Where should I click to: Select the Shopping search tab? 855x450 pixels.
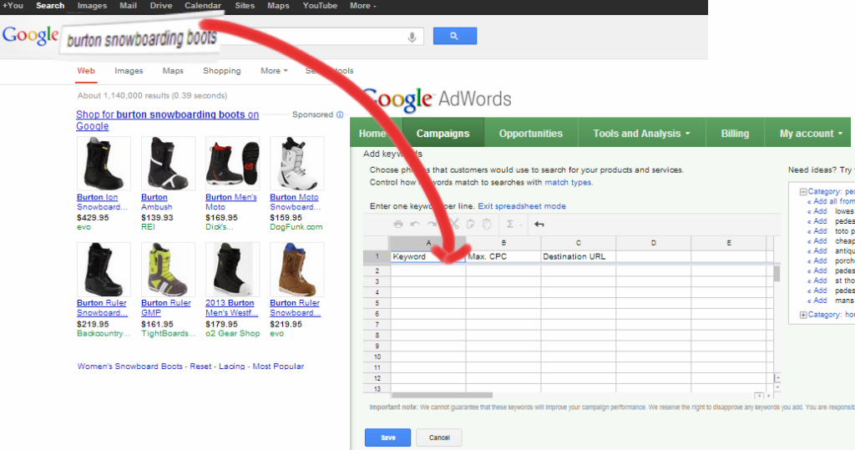click(221, 71)
